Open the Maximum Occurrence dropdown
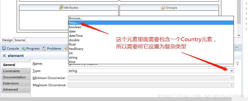The width and height of the screenshot is (248, 101). click(232, 85)
